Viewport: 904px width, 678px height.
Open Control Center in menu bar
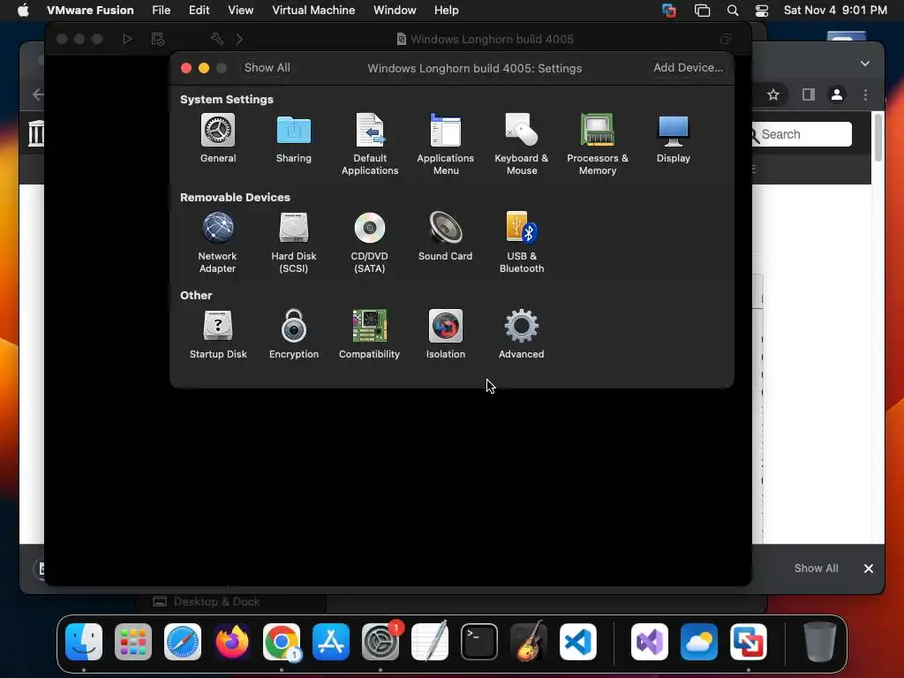tap(762, 10)
